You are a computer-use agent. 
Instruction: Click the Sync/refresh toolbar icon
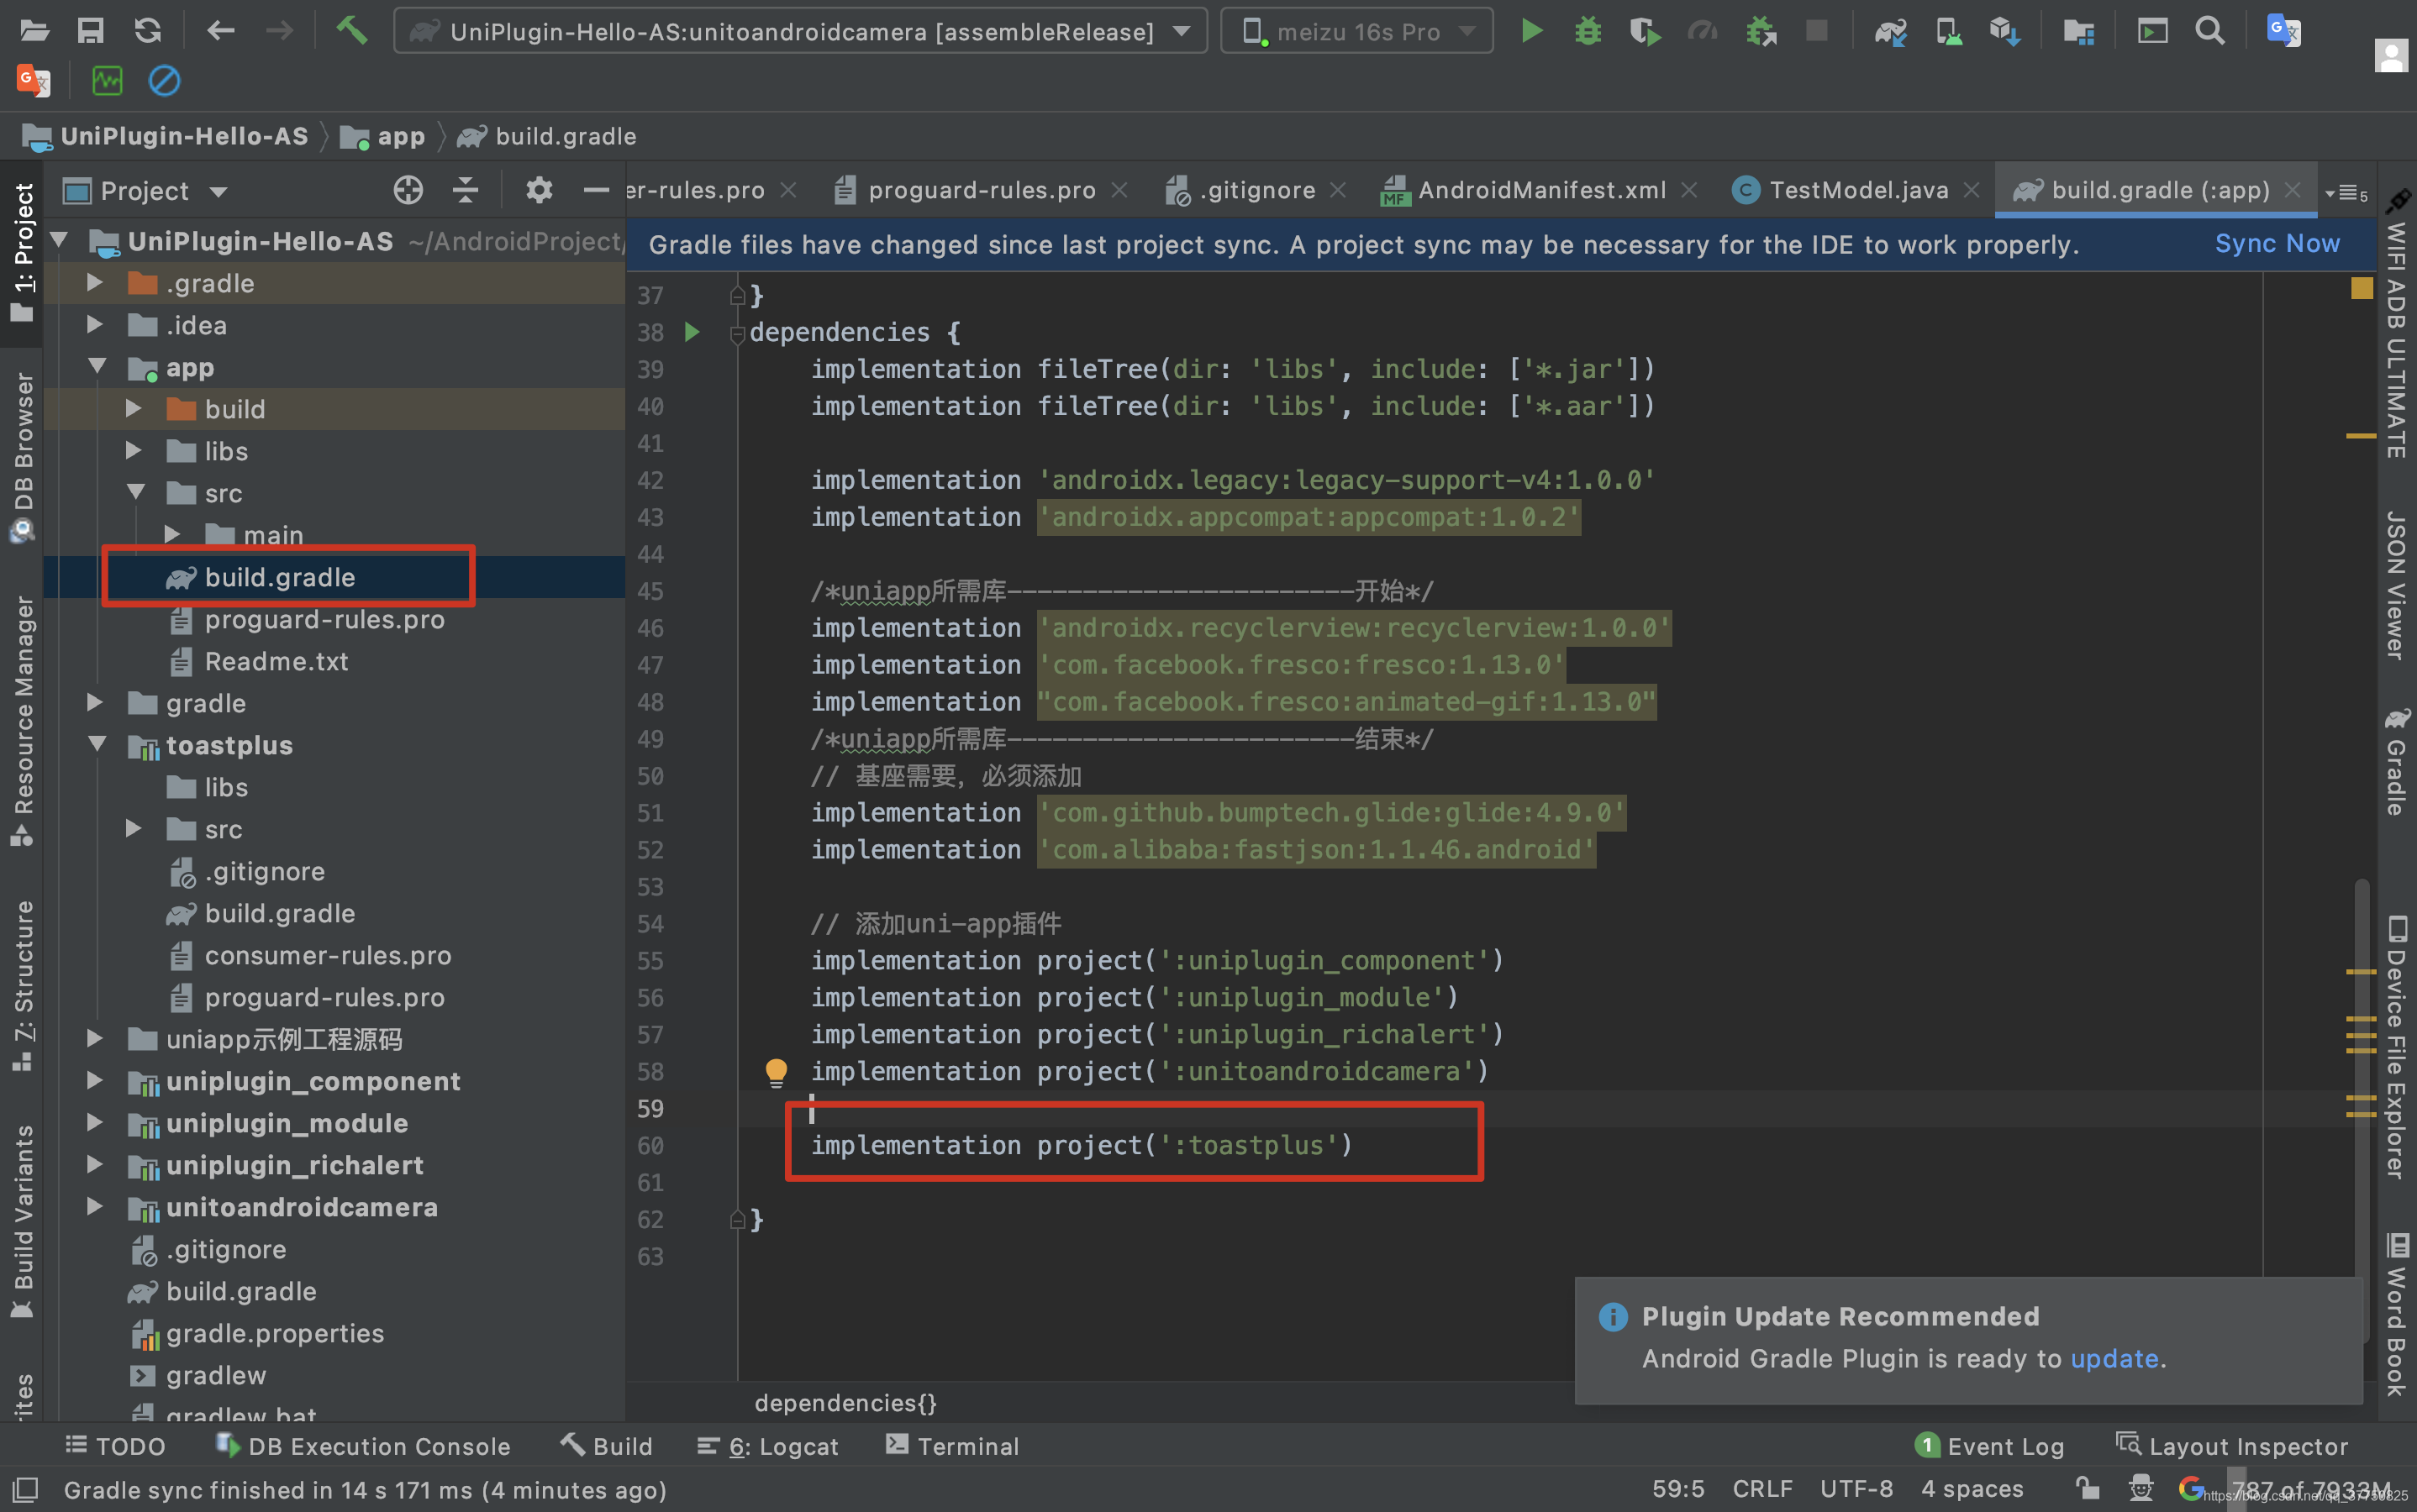pos(148,31)
